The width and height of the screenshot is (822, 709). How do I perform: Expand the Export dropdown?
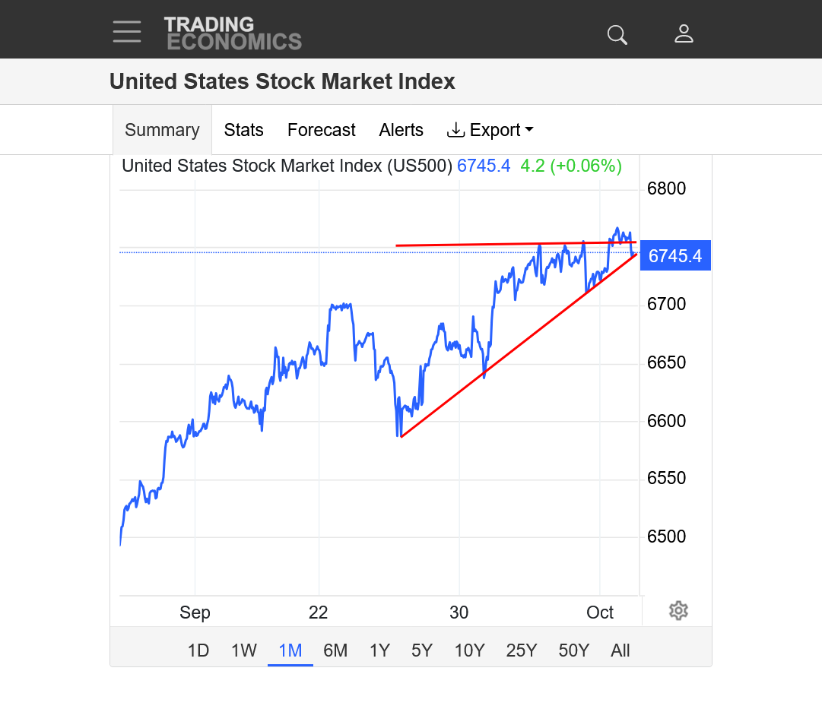(x=490, y=130)
